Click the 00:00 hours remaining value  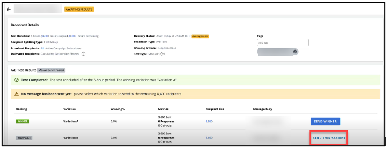coord(73,36)
